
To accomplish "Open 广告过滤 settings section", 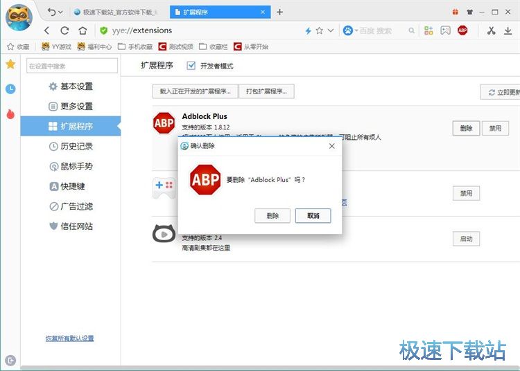I will point(71,206).
